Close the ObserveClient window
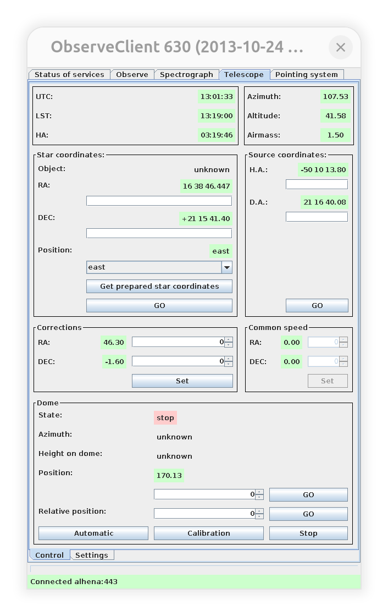This screenshot has height=616, width=388. tap(341, 47)
